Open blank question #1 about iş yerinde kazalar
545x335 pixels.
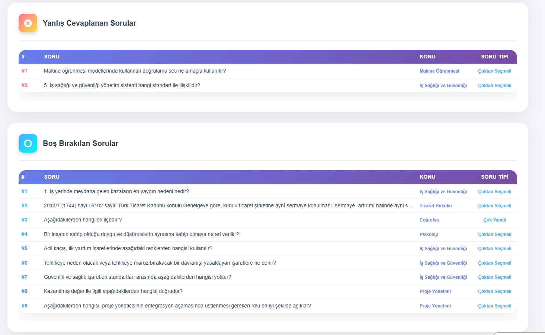[116, 191]
